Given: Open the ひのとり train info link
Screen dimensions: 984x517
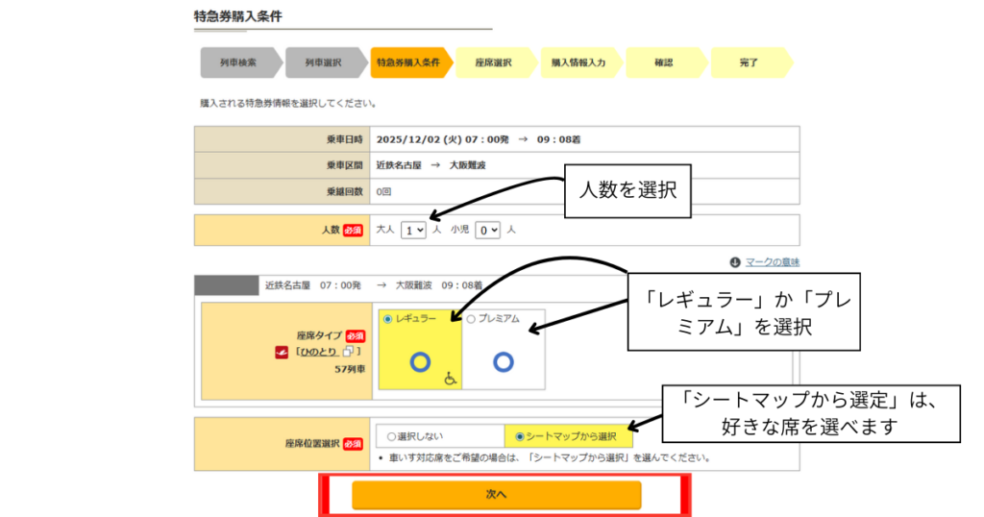Looking at the screenshot, I should [318, 352].
